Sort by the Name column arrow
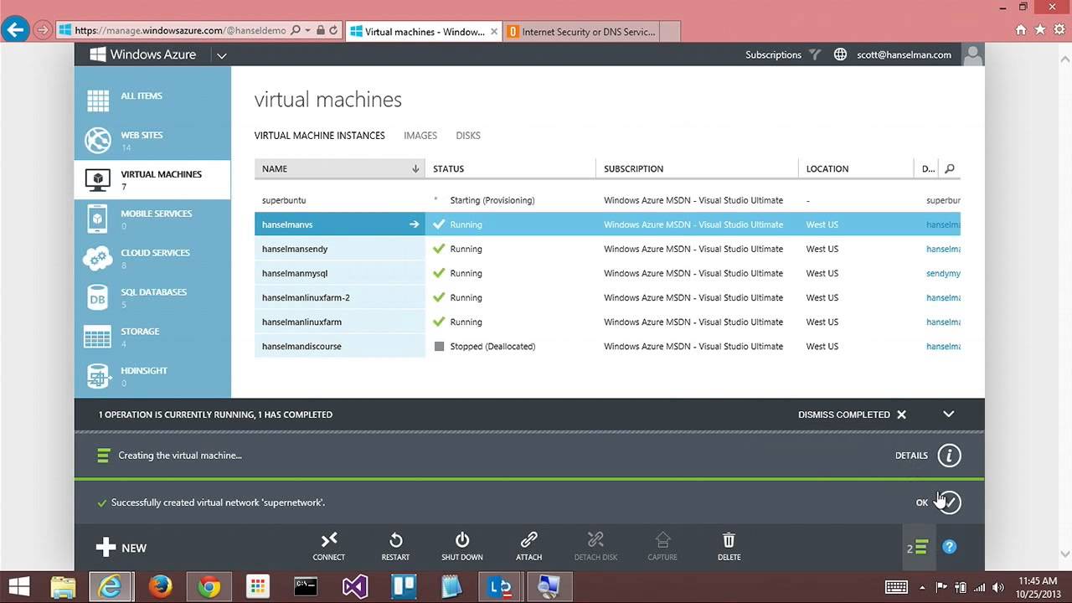The height and width of the screenshot is (603, 1072). click(x=415, y=168)
